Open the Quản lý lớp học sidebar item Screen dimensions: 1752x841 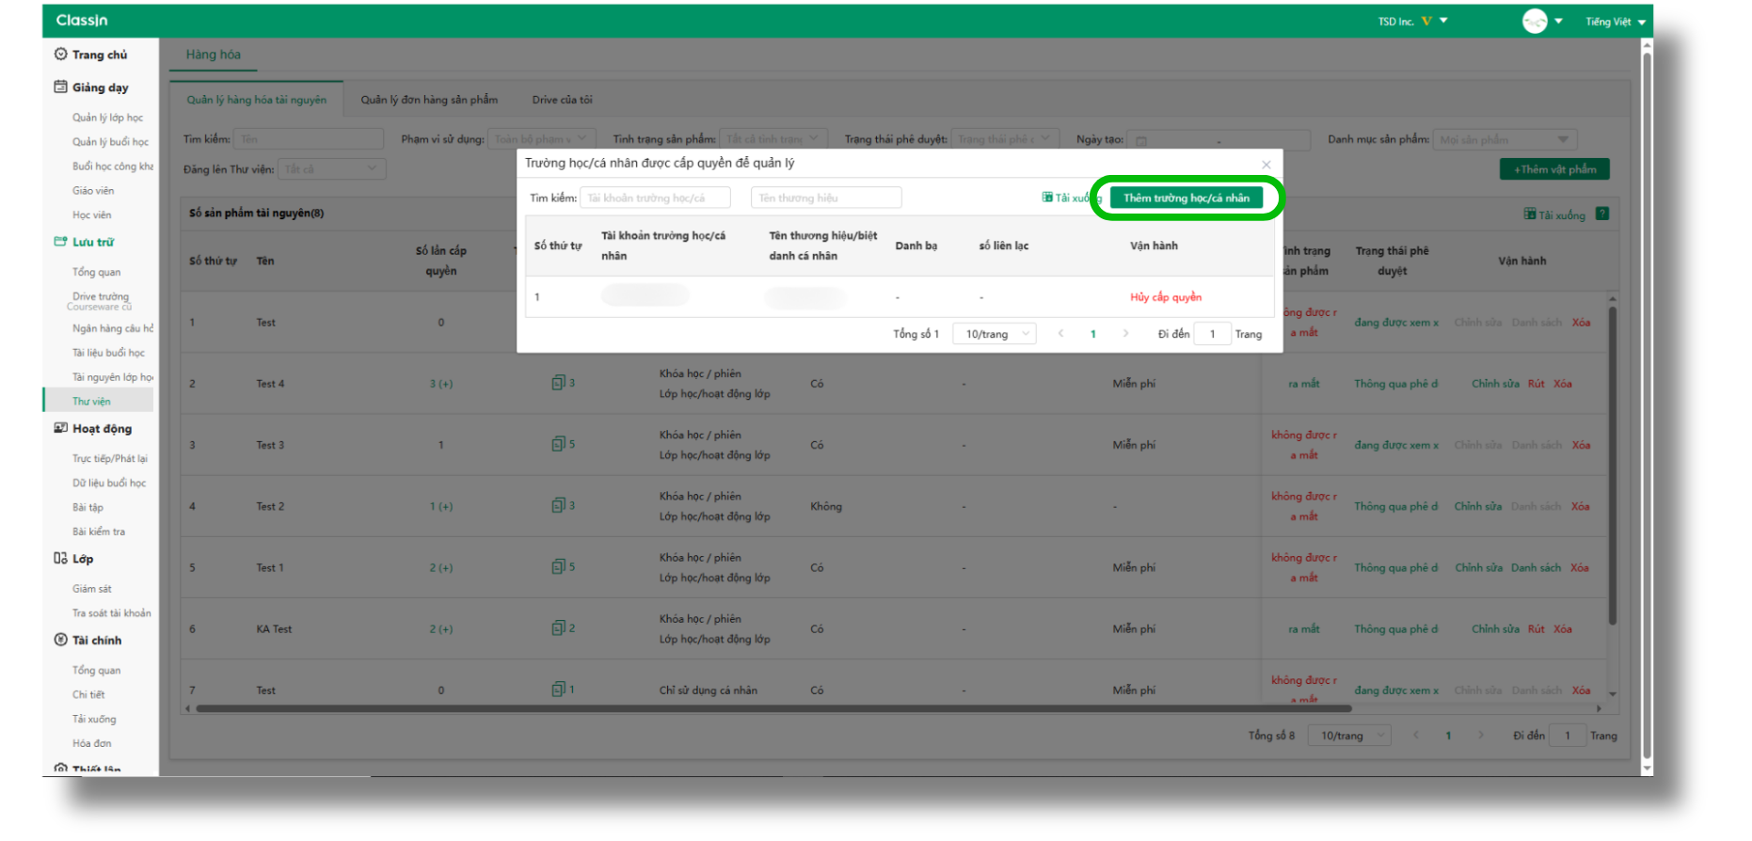[107, 118]
